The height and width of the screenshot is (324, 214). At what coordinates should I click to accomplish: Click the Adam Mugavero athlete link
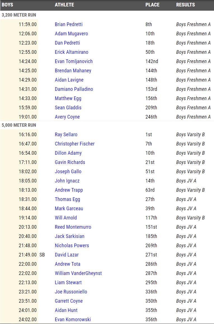(71, 34)
